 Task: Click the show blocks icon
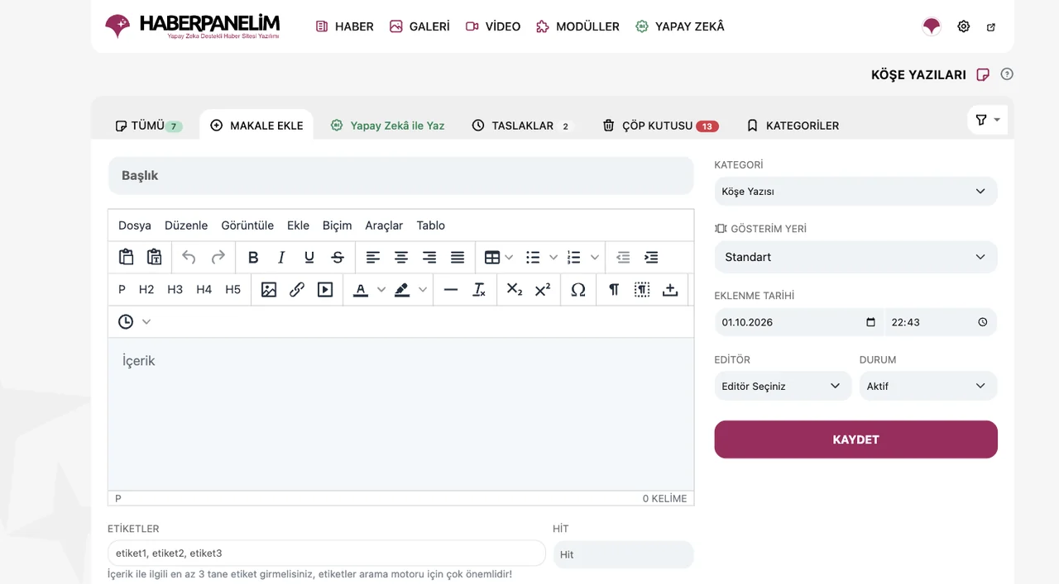pos(642,289)
